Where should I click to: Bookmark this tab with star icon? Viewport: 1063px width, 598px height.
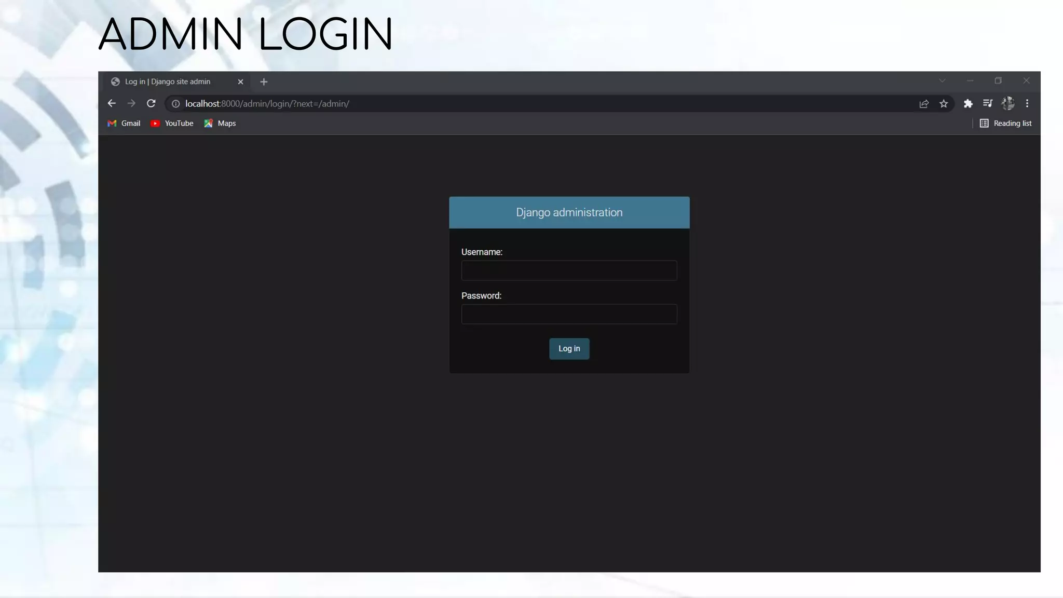click(x=944, y=104)
